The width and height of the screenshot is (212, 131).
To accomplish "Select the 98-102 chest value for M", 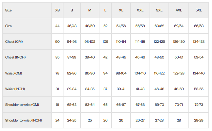I will (x=90, y=41).
